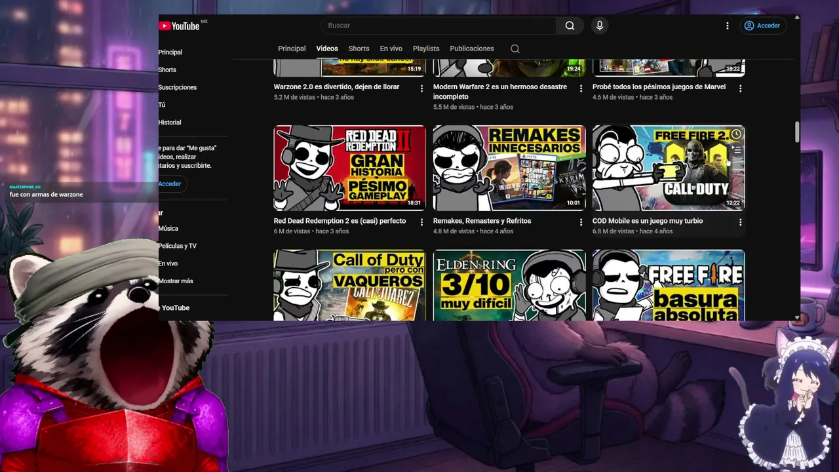Open options menu for COD Mobile video

tap(740, 222)
